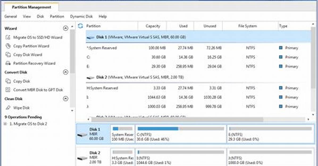Screen dimensions: 318x166
Task: Click Disk 1 drive icon in disk map
Action: [82, 134]
